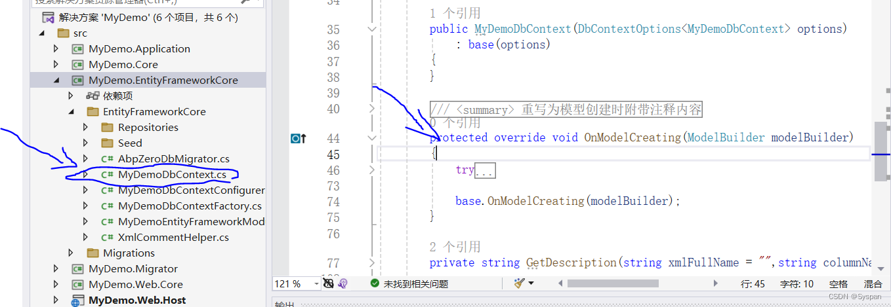Select MyDemo.Web.Core project

point(136,284)
